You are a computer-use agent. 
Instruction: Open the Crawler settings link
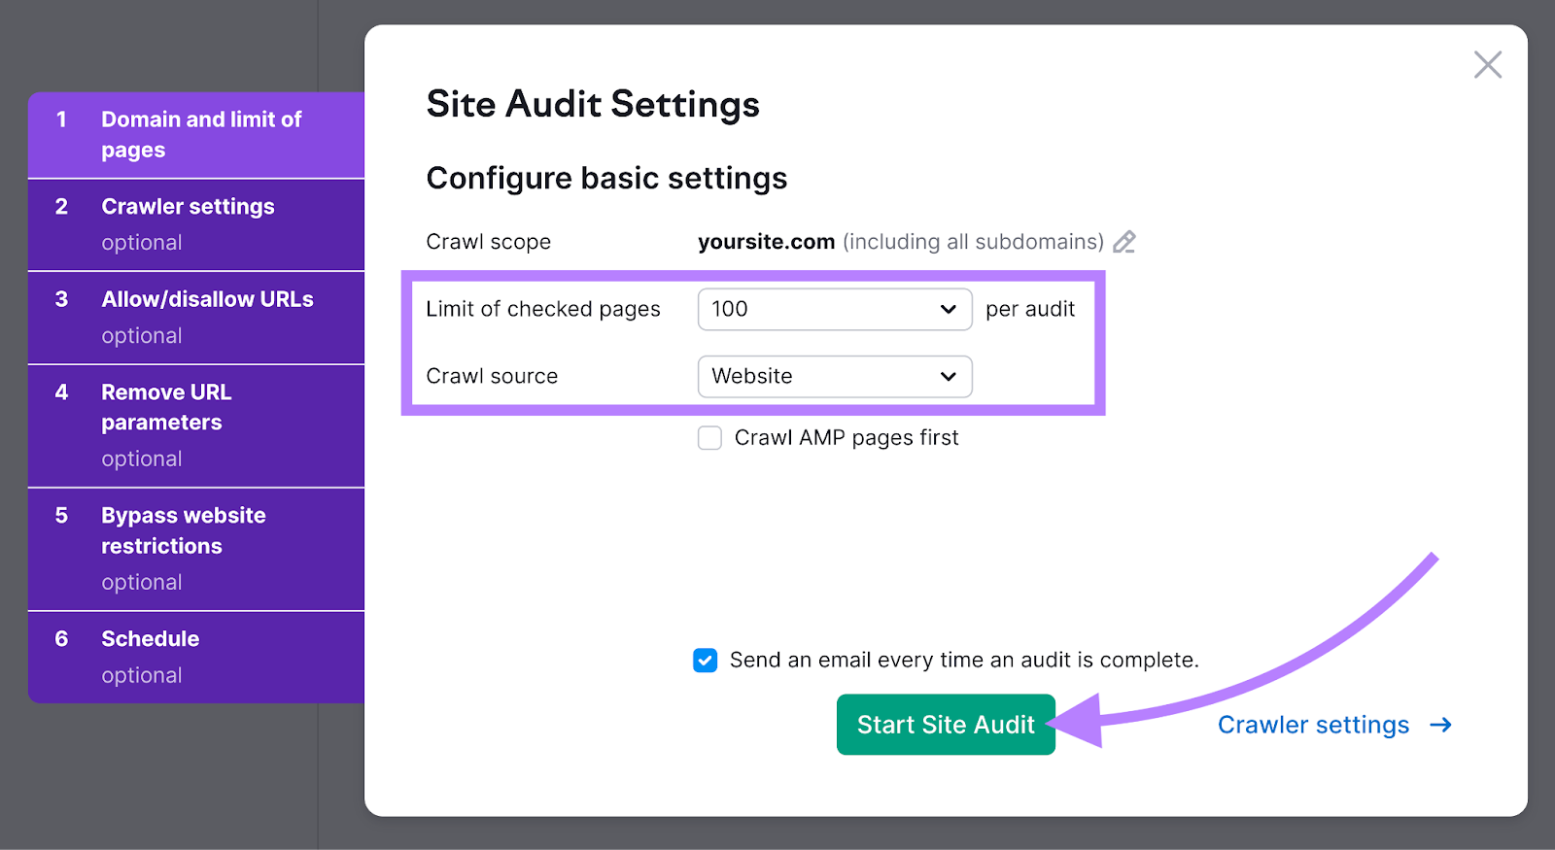1313,725
